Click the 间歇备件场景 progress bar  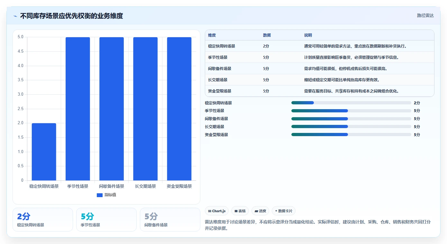point(351,119)
